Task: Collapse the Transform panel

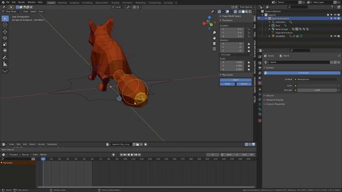Action: [227, 20]
